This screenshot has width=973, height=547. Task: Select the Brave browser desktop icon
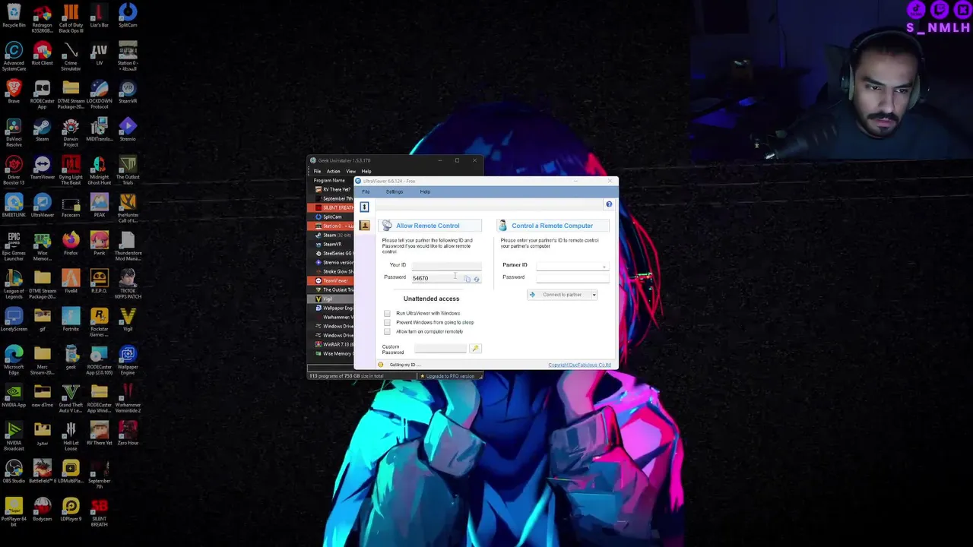[x=14, y=91]
